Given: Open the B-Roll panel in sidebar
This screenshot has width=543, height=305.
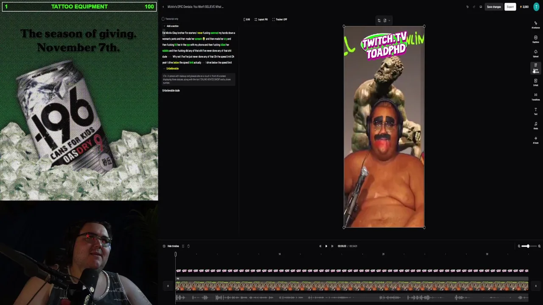Looking at the screenshot, I should [x=535, y=82].
